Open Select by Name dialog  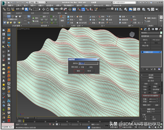coord(30,9)
